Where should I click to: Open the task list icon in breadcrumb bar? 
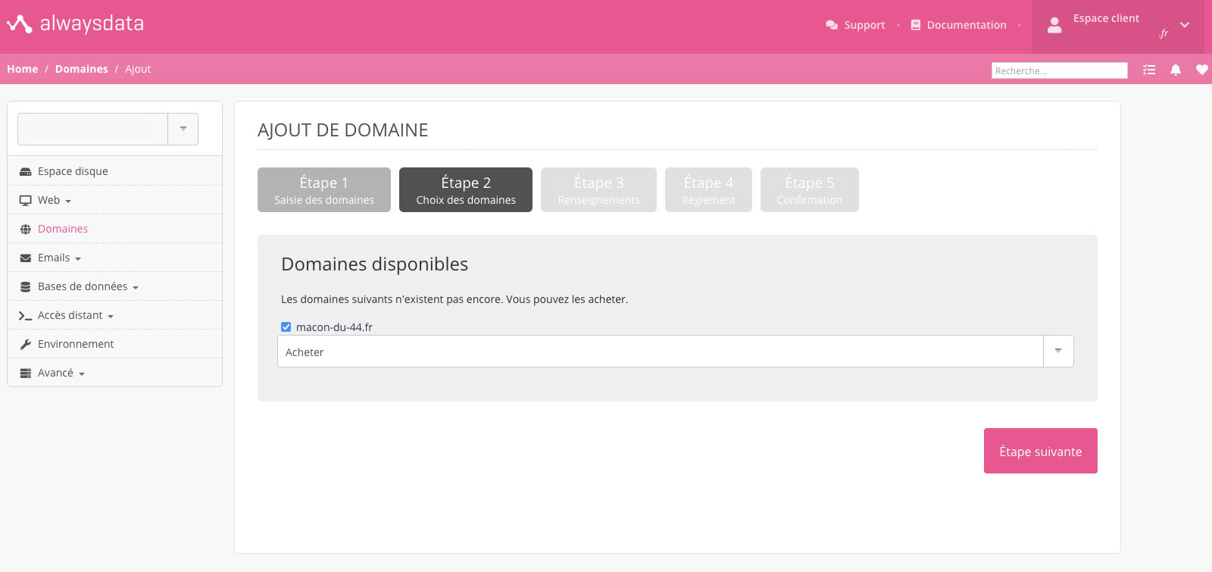pos(1149,70)
